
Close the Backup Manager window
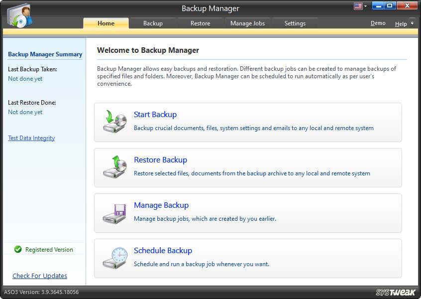[x=407, y=5]
